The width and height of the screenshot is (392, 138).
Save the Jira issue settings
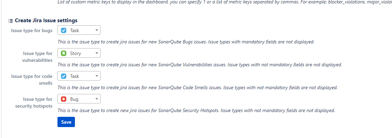66,122
